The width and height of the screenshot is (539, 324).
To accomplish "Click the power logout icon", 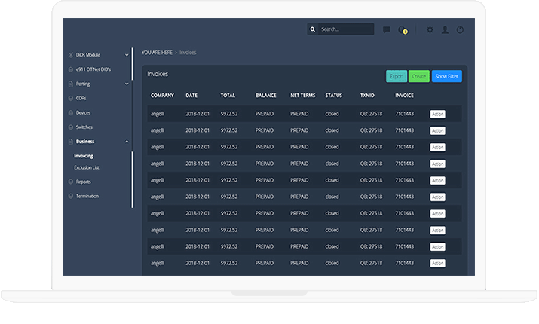I will pos(460,30).
